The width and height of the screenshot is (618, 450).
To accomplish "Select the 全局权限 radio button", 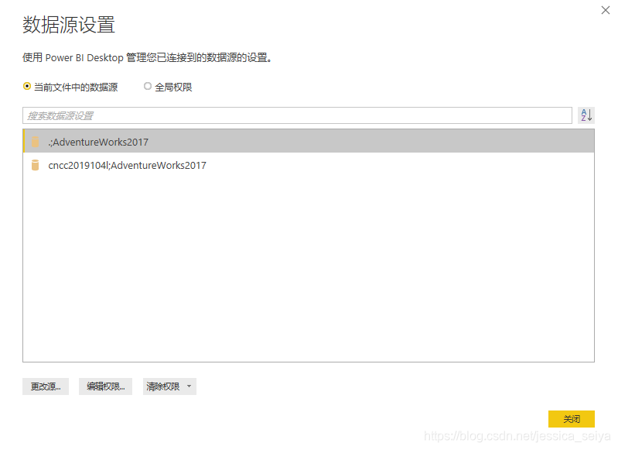I will (x=148, y=86).
